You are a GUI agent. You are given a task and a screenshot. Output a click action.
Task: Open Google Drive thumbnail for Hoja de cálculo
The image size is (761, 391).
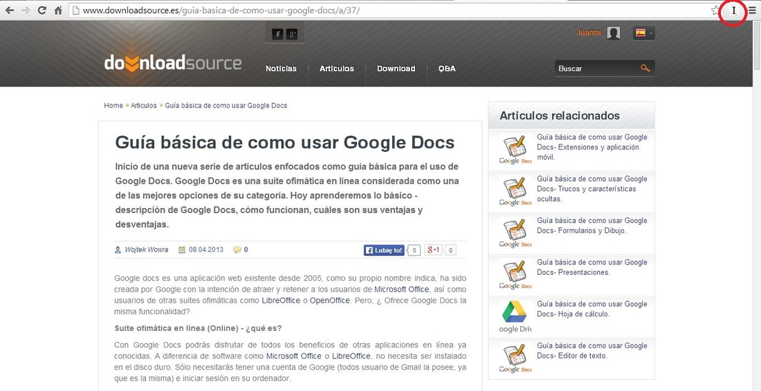point(515,316)
